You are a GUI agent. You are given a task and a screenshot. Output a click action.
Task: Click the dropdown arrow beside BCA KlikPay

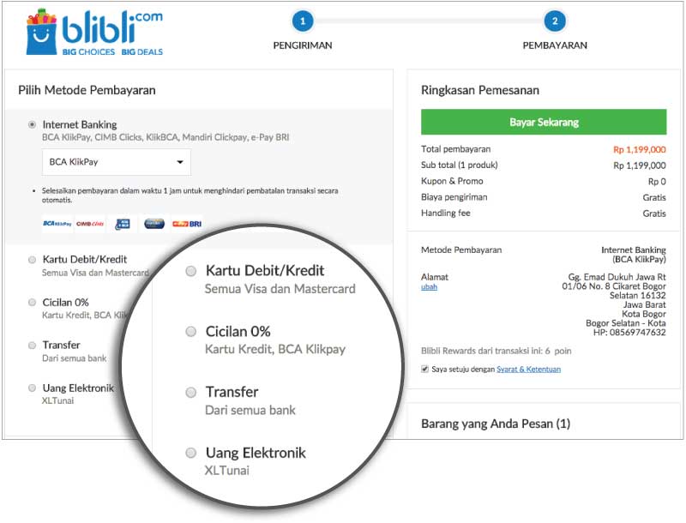180,162
